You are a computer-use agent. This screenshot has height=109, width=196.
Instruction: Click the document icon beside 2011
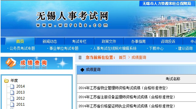12,104
